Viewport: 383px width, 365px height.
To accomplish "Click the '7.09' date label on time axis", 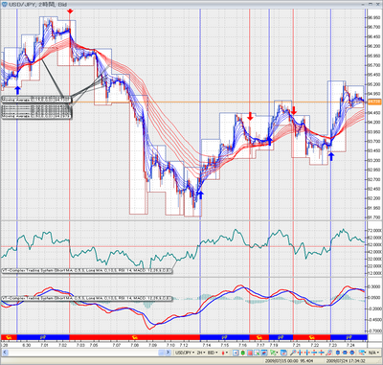I will tap(153, 345).
